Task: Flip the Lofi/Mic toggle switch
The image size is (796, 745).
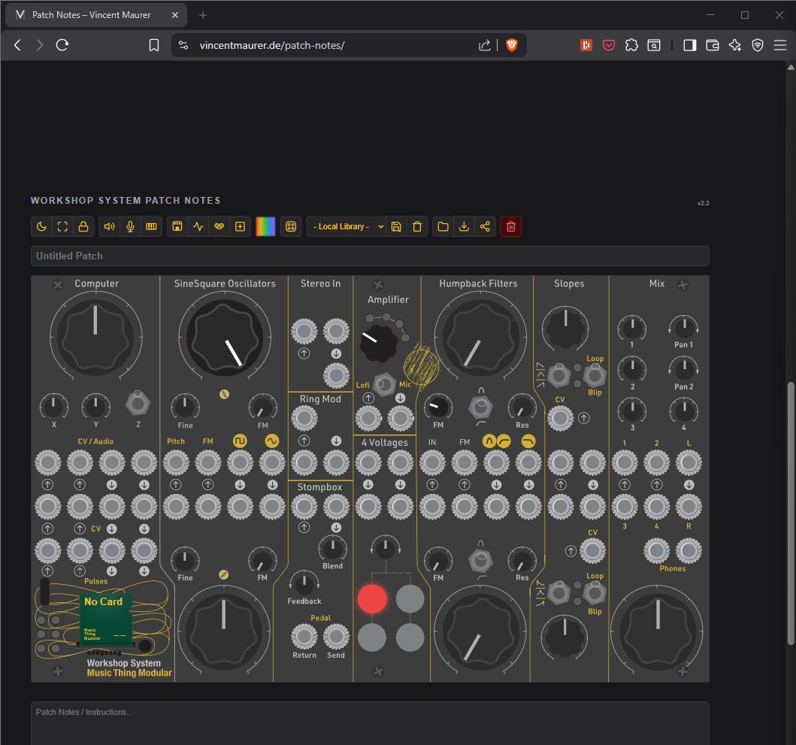Action: click(x=385, y=385)
